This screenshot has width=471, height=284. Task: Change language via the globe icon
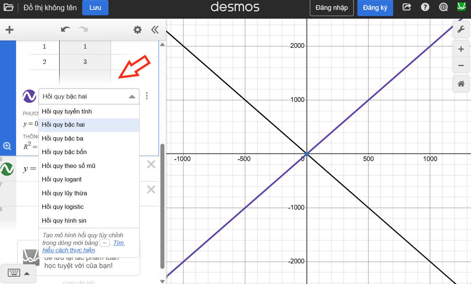pos(443,7)
